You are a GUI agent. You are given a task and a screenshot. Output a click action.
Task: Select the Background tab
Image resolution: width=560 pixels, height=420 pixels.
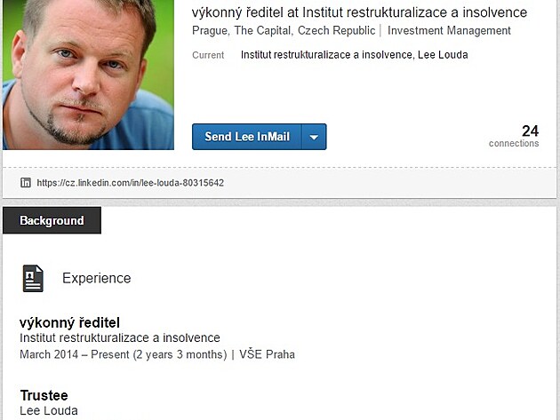point(52,221)
